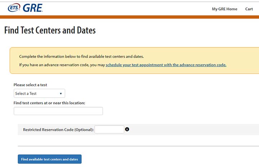Image resolution: width=259 pixels, height=168 pixels.
Task: Follow the advance reservation code scheduling link
Action: click(x=166, y=65)
